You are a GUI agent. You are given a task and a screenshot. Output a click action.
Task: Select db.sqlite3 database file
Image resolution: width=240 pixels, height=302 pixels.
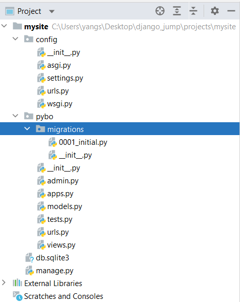click(x=52, y=258)
